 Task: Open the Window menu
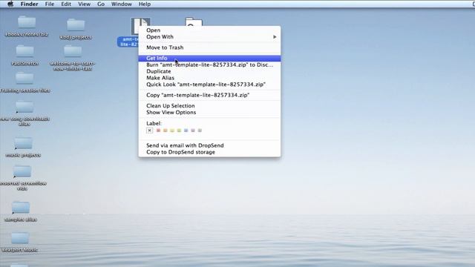click(x=122, y=4)
